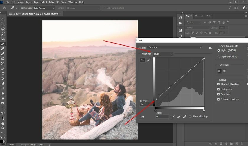
Task: Select the Pen tool
Action: coord(3,113)
